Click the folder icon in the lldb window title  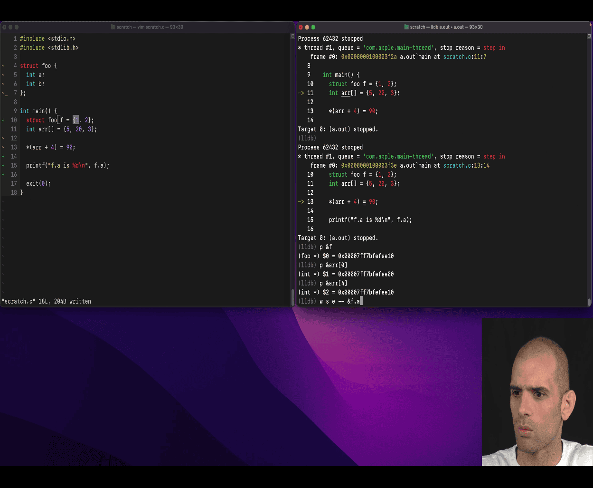[x=406, y=27]
